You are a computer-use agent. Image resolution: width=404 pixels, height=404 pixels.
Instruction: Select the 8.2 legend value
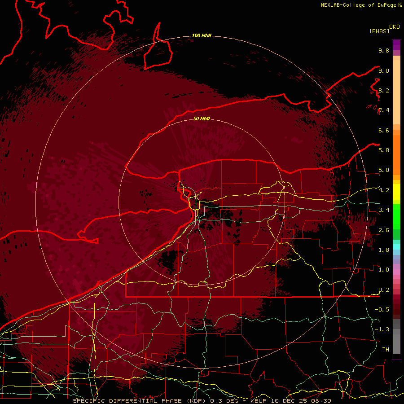coord(384,90)
